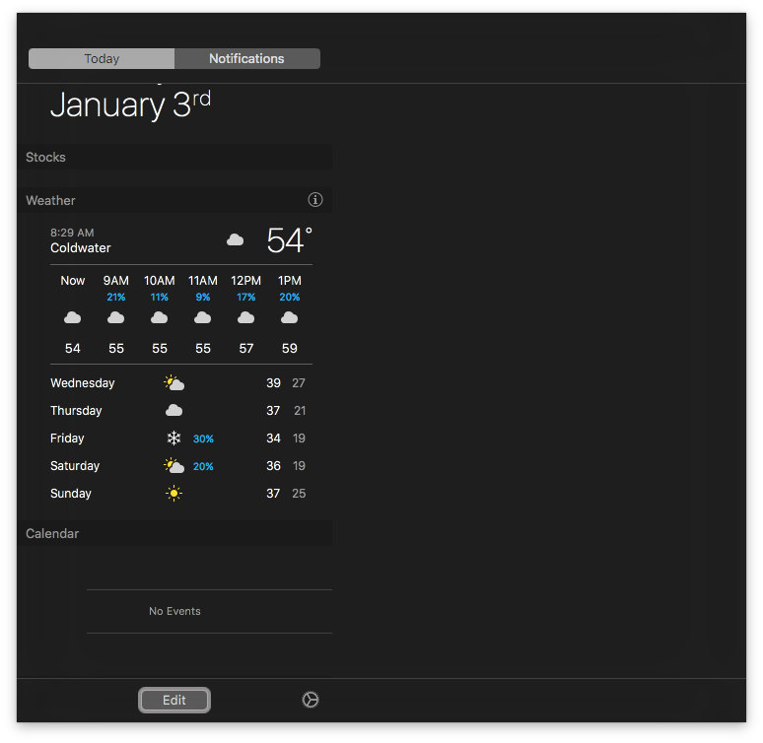This screenshot has width=763, height=743.
Task: Click Thursday's cloudy forecast icon
Action: pyautogui.click(x=173, y=411)
